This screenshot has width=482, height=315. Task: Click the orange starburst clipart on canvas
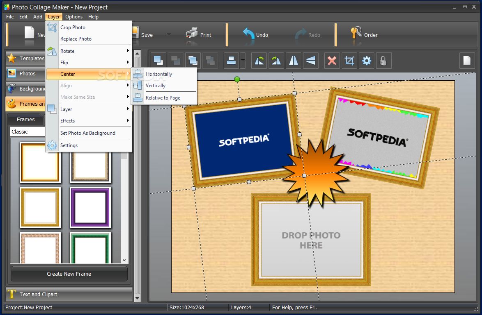click(x=317, y=173)
